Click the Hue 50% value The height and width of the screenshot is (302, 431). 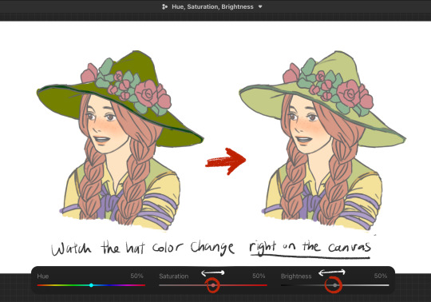click(137, 276)
